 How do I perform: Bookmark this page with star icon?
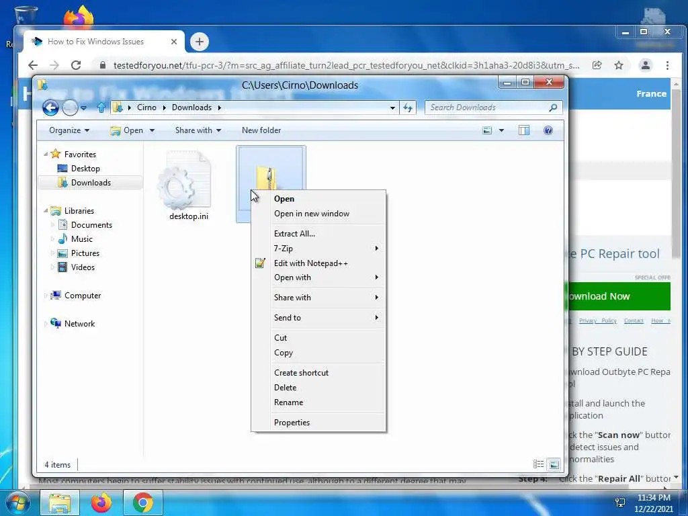[619, 65]
